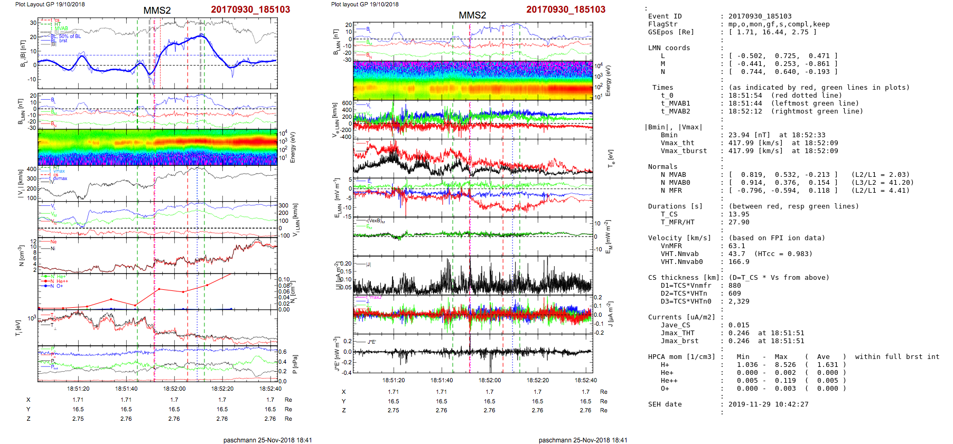Click the 'He++' row label in HPCA table

[669, 381]
